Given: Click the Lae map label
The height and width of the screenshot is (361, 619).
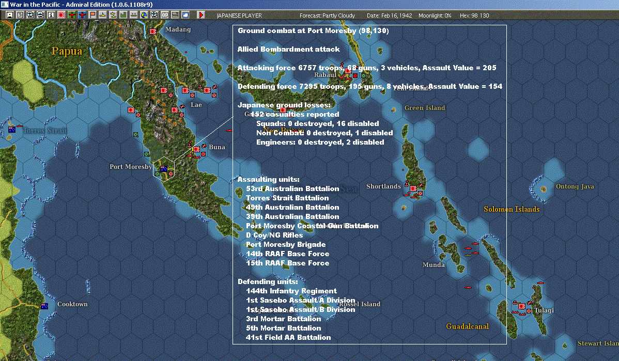Looking at the screenshot, I should (196, 105).
